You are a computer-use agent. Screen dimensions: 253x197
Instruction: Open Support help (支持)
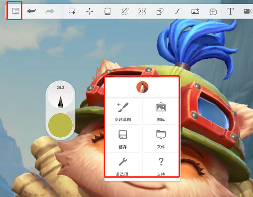coord(161,167)
